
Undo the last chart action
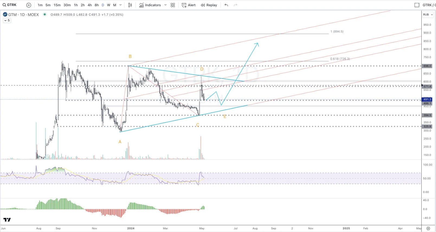226,5
